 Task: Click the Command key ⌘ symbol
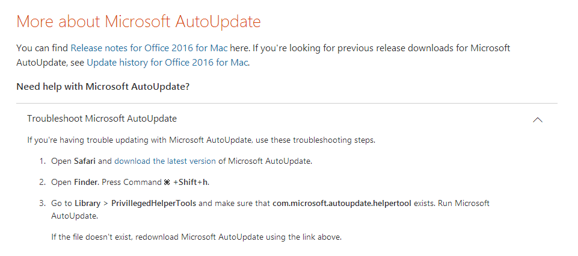[x=167, y=183]
